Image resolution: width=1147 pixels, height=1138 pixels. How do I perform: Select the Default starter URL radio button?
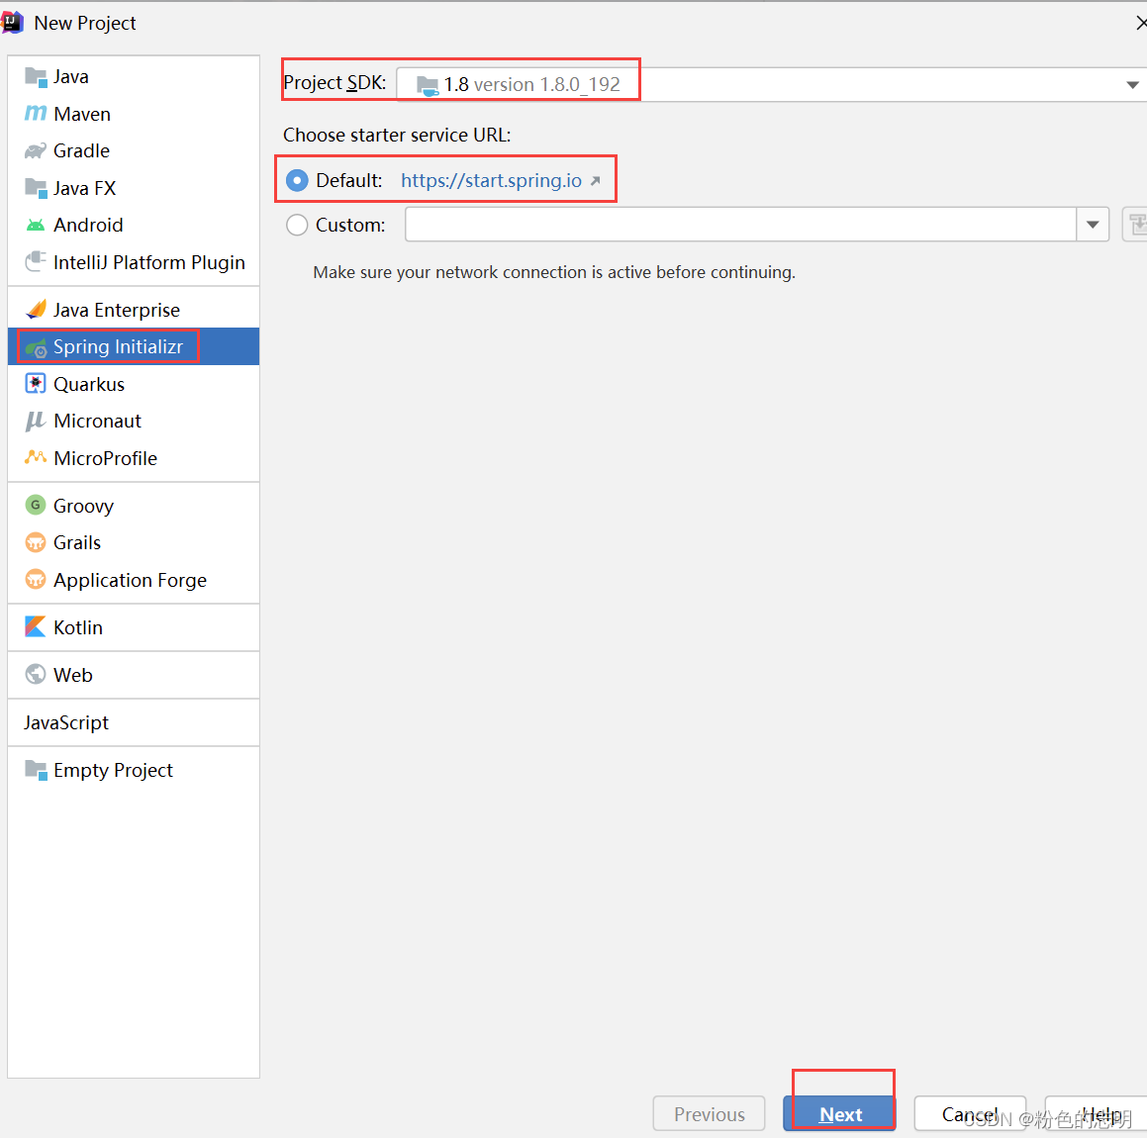pyautogui.click(x=297, y=181)
